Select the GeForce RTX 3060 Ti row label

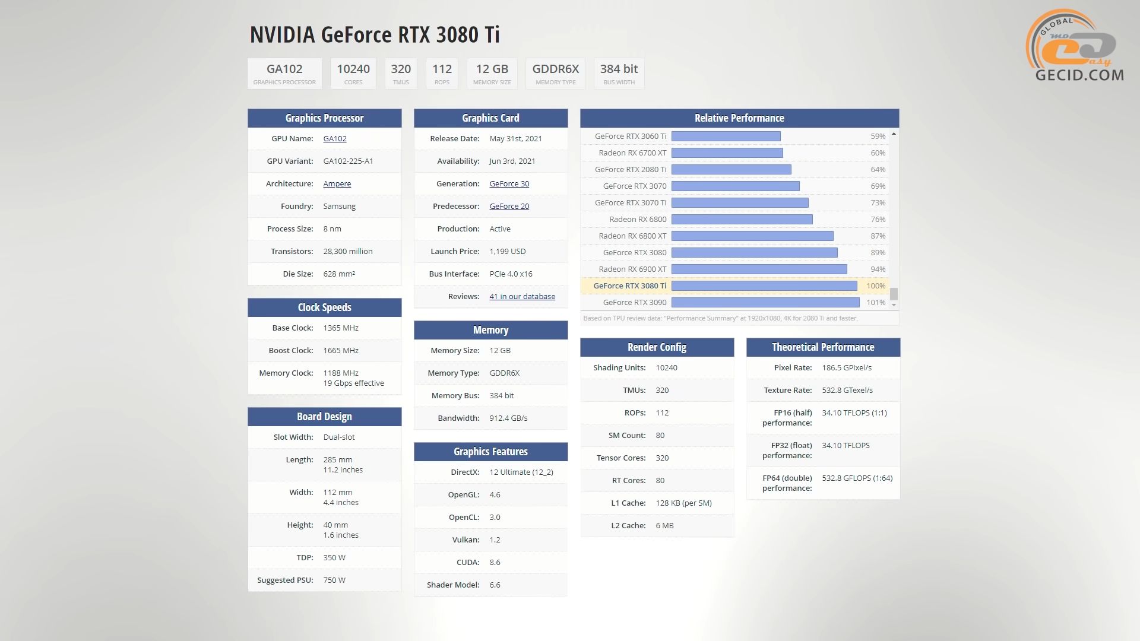pos(631,136)
